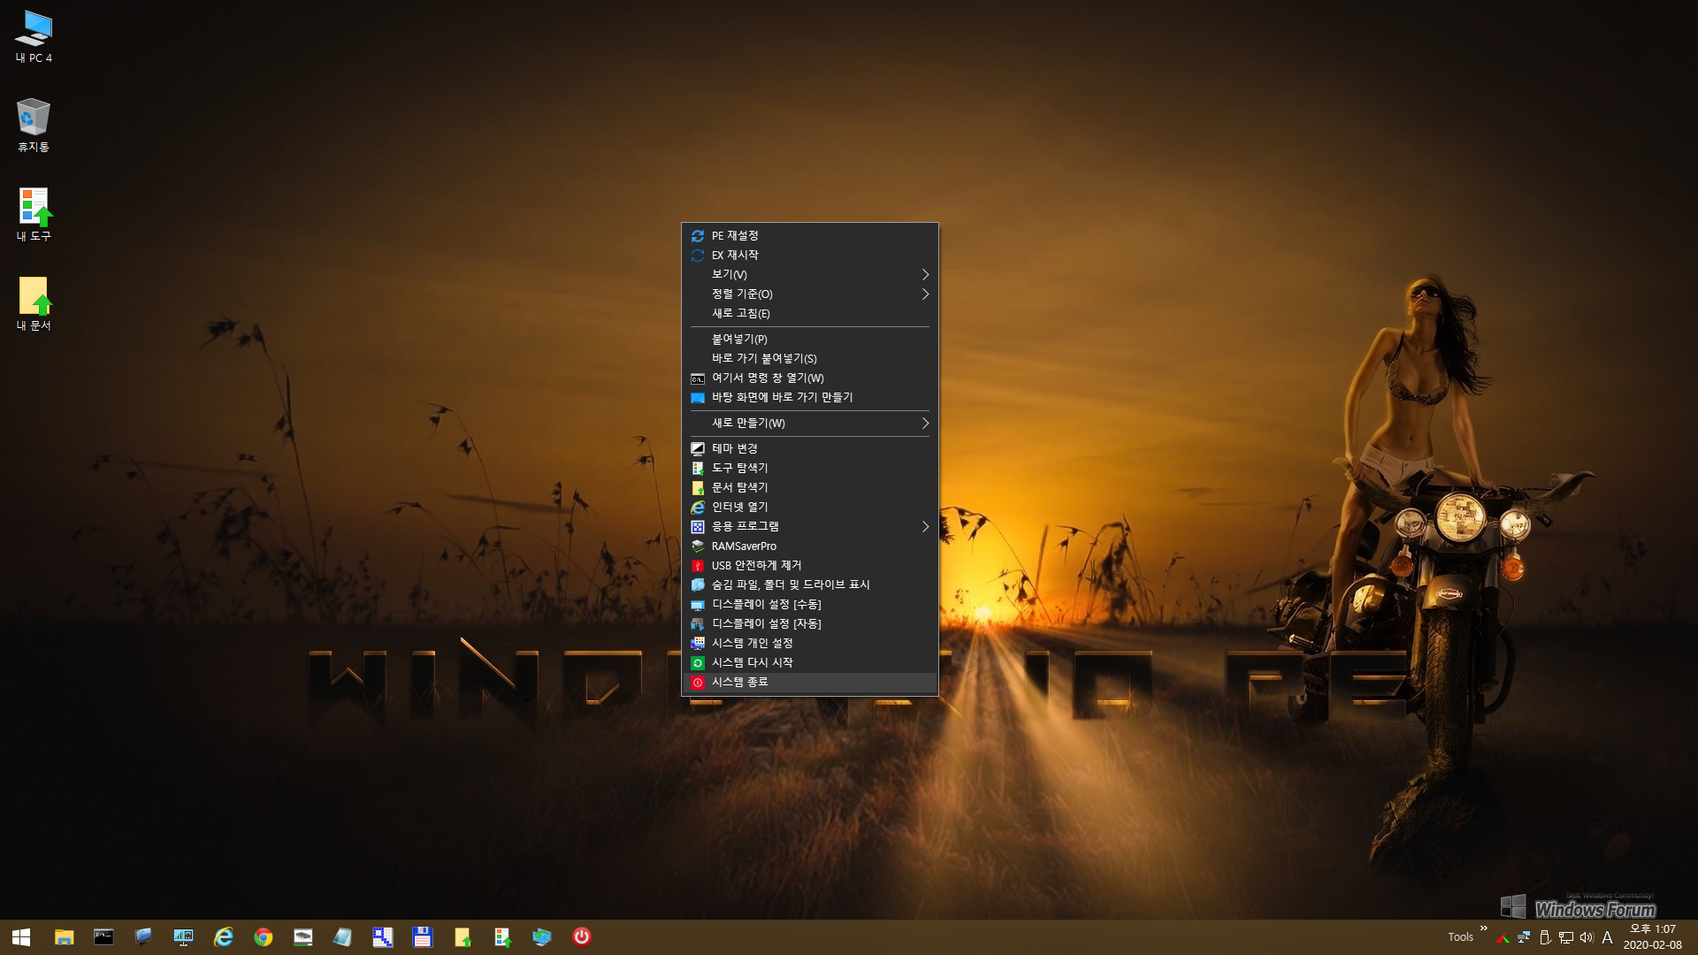The image size is (1698, 955).
Task: Launch Google Chrome from the taskbar
Action: (x=263, y=936)
